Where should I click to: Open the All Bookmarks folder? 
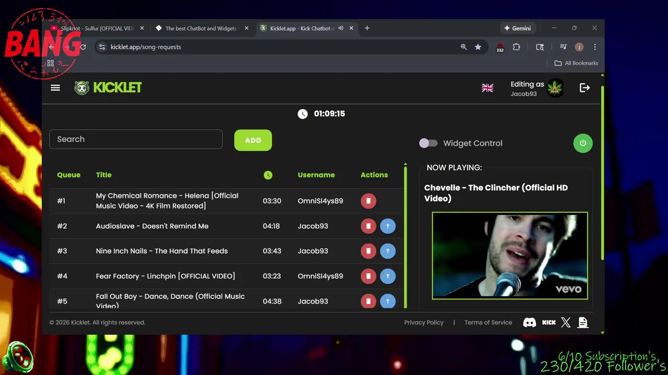(x=576, y=63)
